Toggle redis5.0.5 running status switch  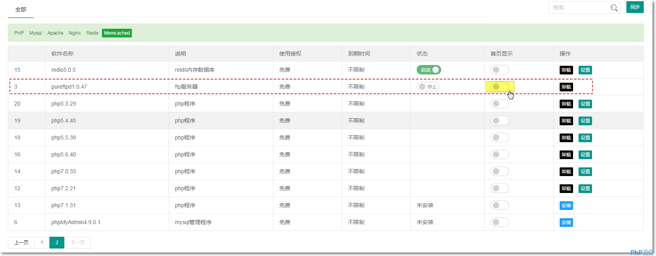coord(429,70)
